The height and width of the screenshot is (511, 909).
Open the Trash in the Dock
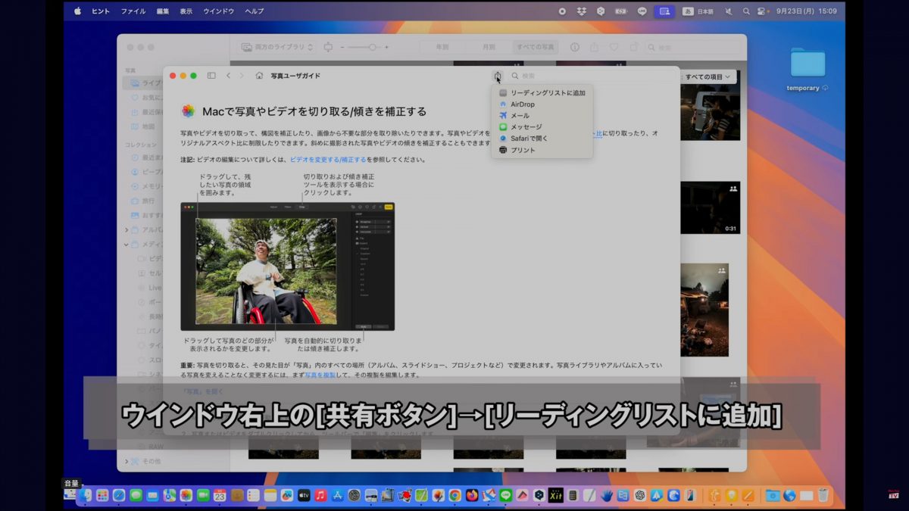[x=823, y=495]
